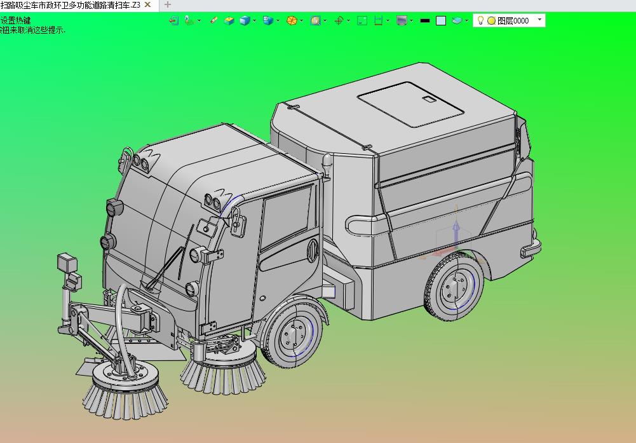Click the orange mesh sphere icon
The image size is (636, 443).
click(292, 20)
